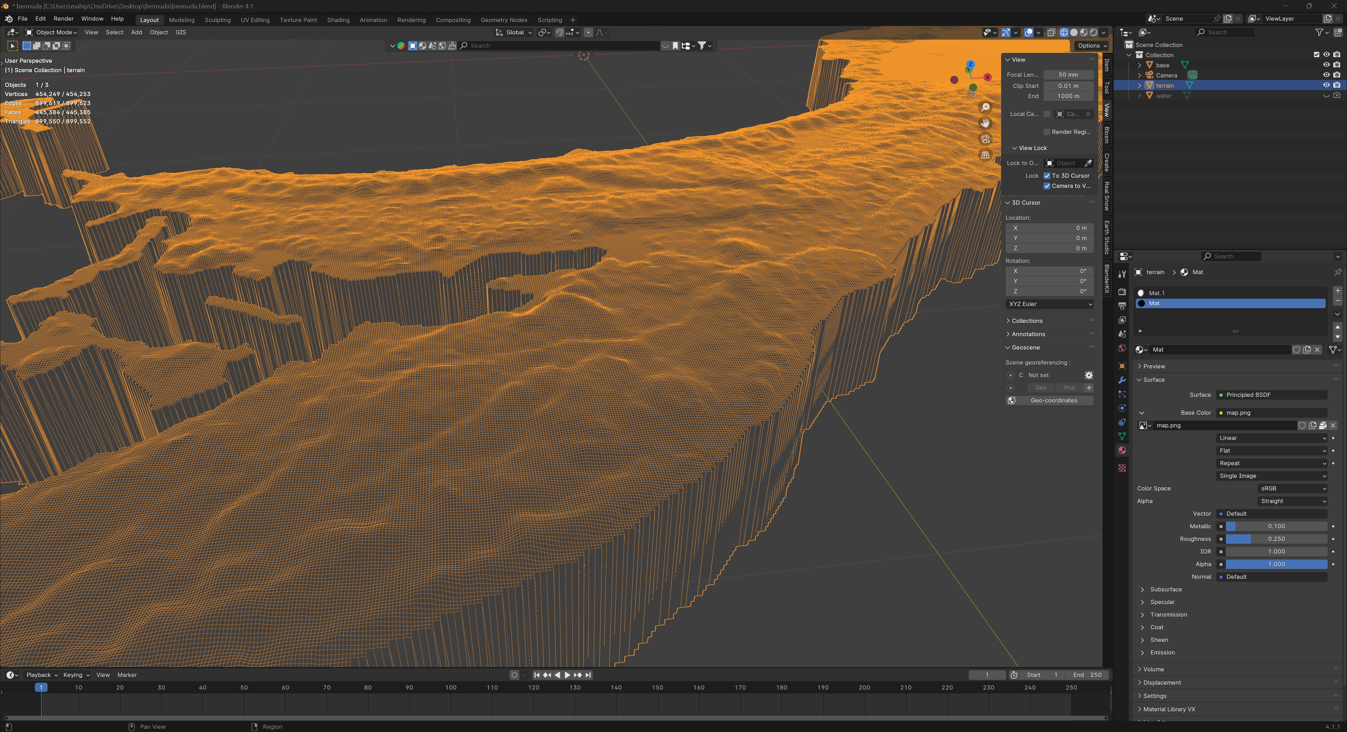
Task: Hide the base object in viewport
Action: pos(1326,65)
